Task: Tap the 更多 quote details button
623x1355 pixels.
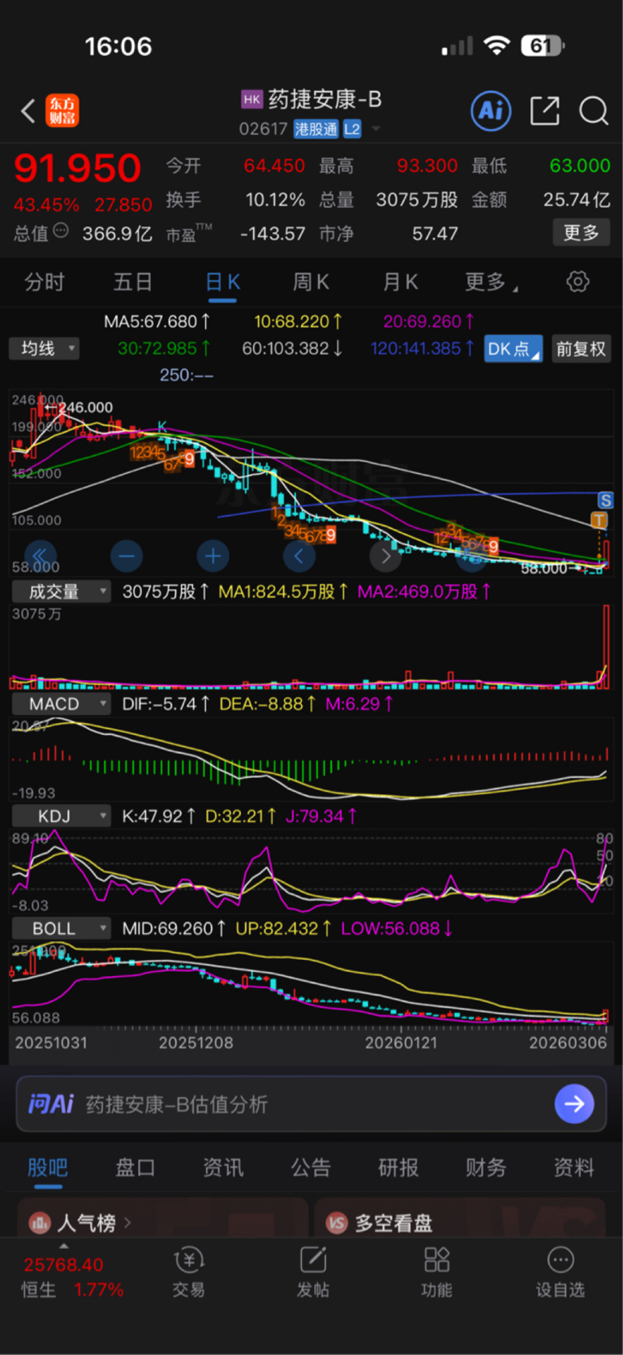Action: 582,233
